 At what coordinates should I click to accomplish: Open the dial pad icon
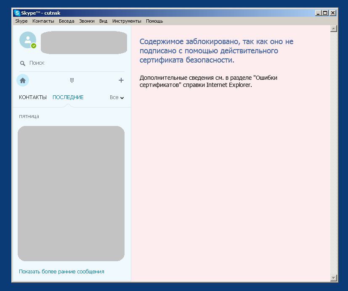pos(72,80)
